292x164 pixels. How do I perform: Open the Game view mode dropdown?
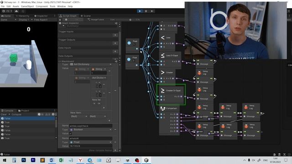click(9, 20)
